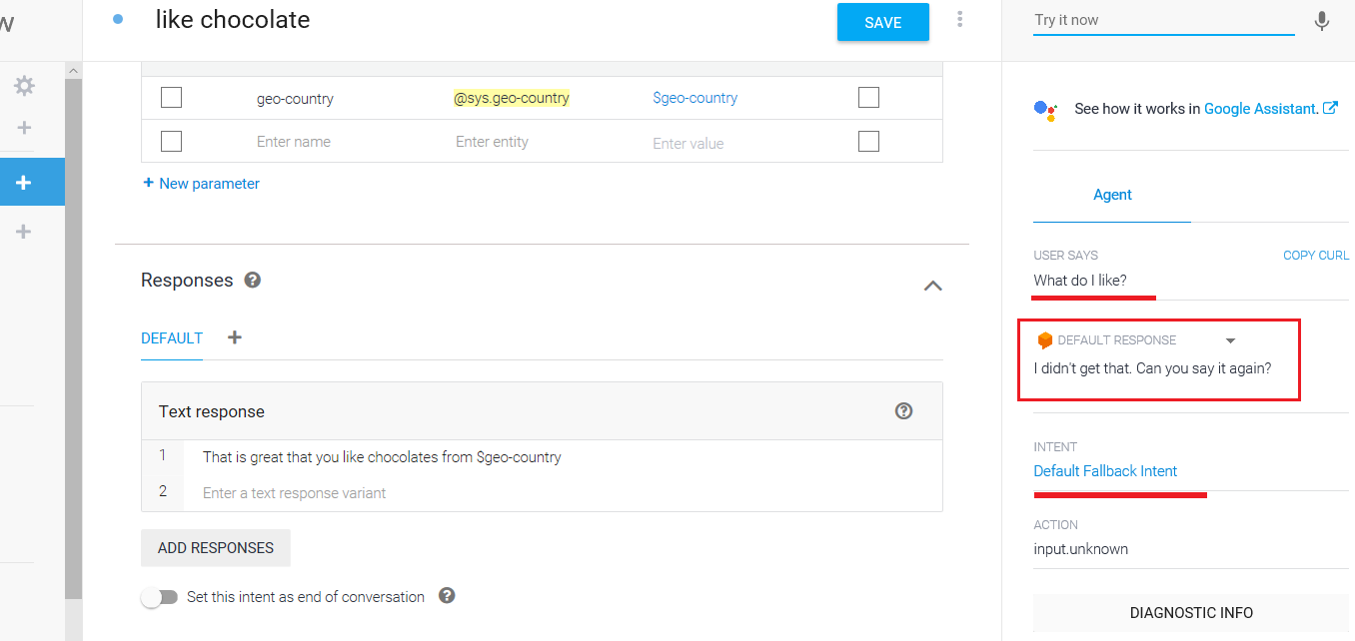Open the three-dot more options menu
This screenshot has width=1355, height=641.
pyautogui.click(x=960, y=20)
